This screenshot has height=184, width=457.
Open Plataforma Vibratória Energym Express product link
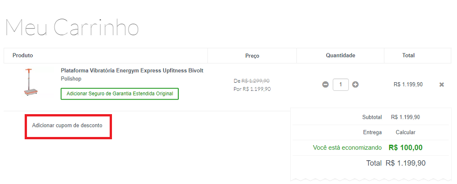coord(132,71)
